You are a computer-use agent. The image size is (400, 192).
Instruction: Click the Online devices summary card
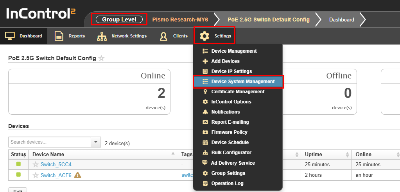pos(89,92)
